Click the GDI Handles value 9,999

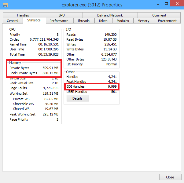tap(112, 86)
